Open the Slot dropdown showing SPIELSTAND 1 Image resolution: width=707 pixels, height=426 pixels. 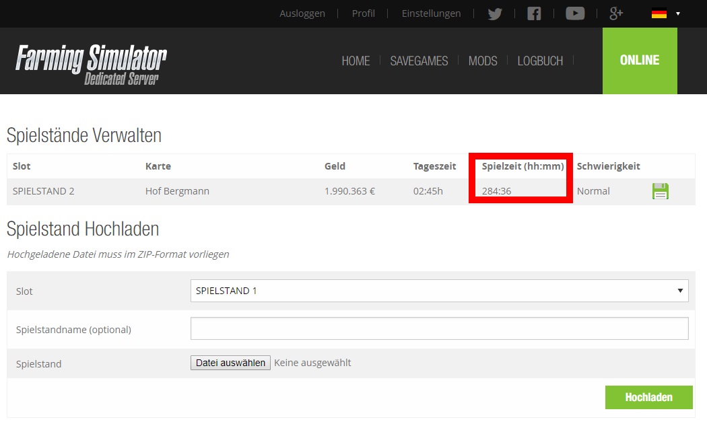pyautogui.click(x=439, y=291)
